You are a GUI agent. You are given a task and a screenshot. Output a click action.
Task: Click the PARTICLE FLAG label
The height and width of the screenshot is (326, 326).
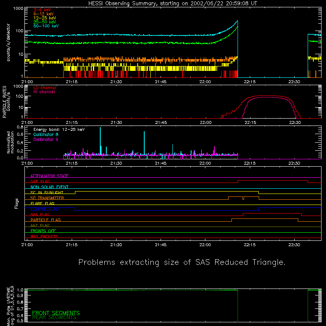pos(46,220)
